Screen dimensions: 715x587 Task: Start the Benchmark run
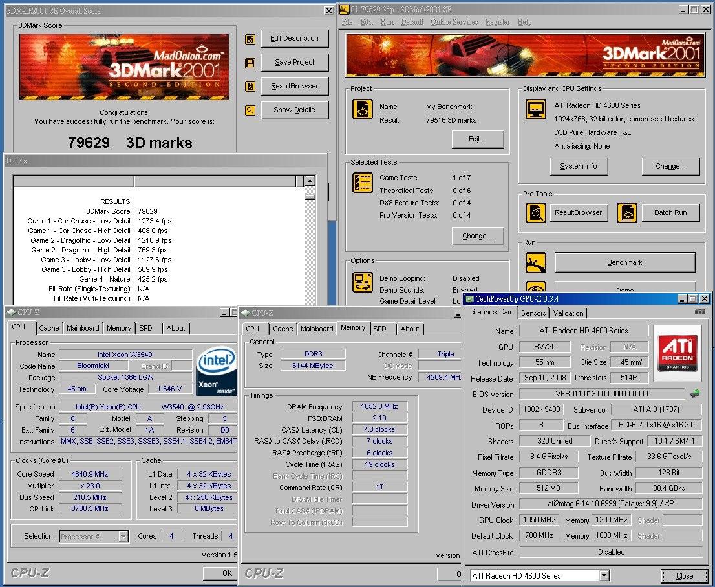point(624,263)
